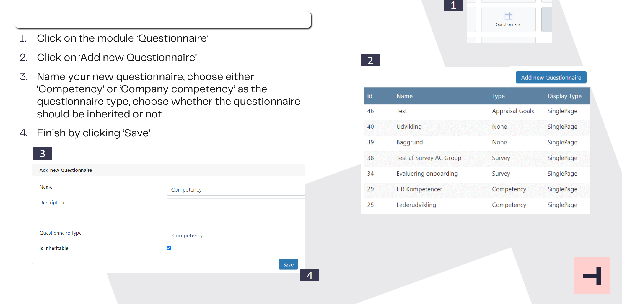
Task: Click the Name input field
Action: [236, 189]
